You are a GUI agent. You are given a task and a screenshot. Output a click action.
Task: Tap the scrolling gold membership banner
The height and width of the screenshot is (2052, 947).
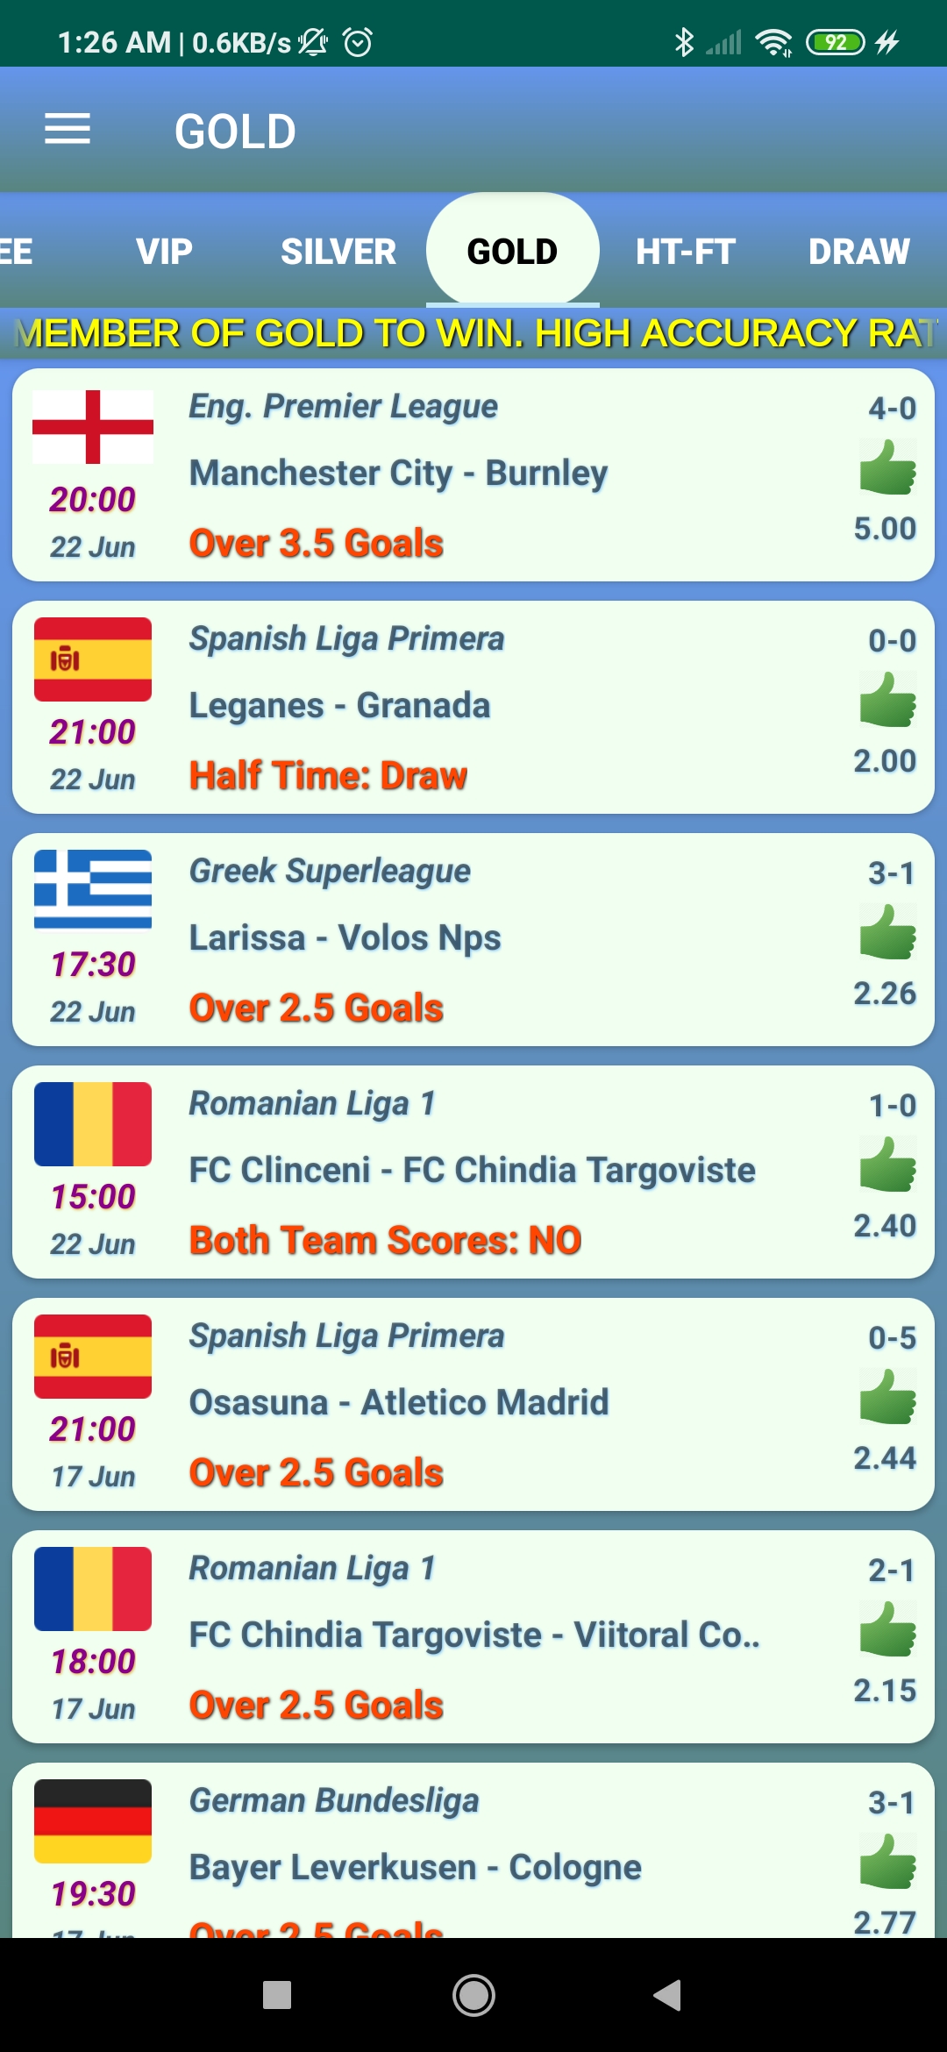click(473, 333)
